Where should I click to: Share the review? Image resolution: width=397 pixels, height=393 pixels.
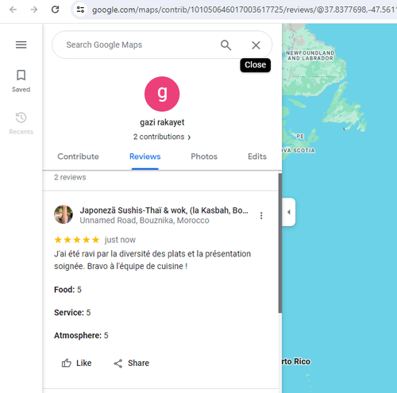pos(132,363)
